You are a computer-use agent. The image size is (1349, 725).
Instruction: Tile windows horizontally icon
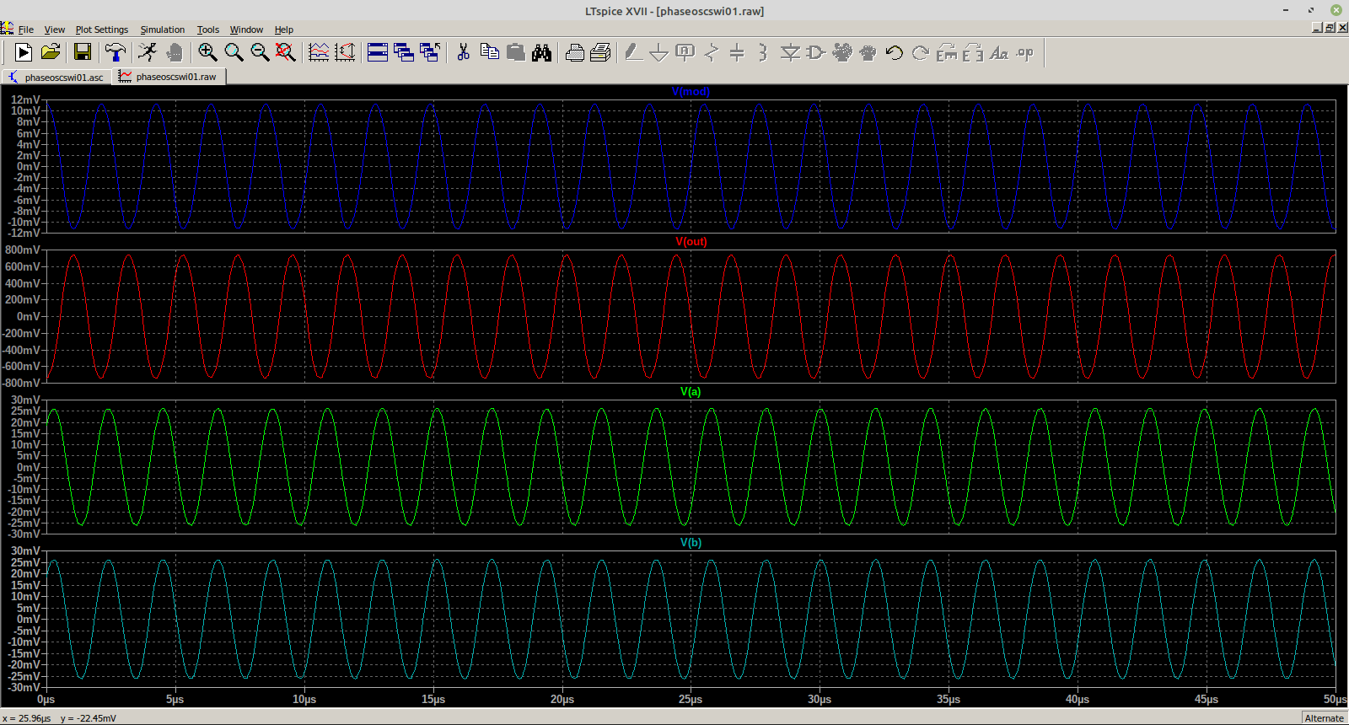point(378,52)
